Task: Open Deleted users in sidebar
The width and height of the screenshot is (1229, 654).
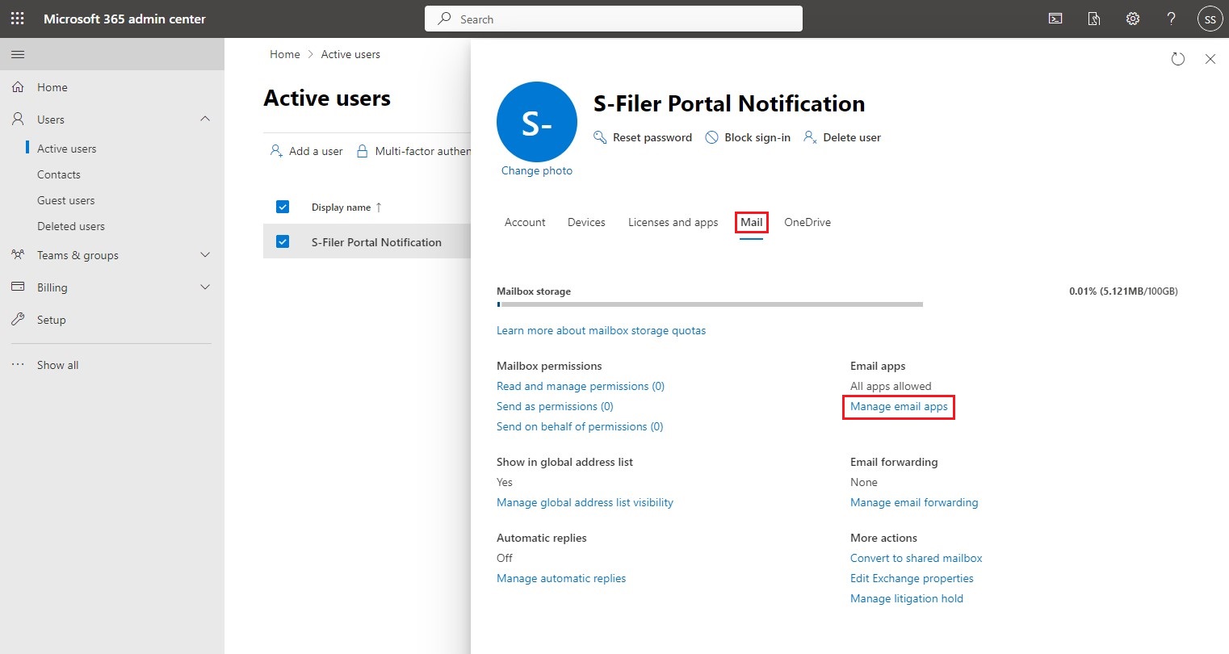Action: (x=71, y=226)
